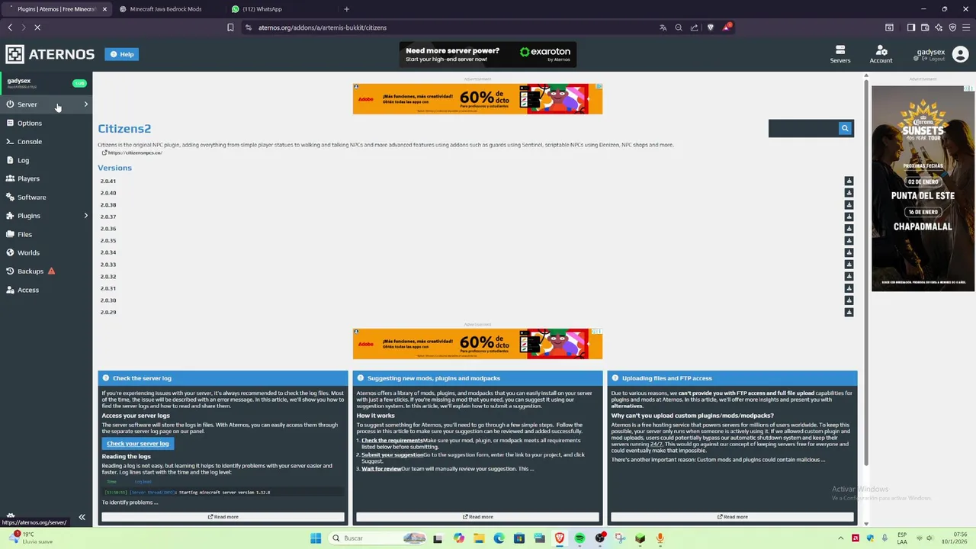Screen dimensions: 976x549
Task: Open Worlds in the sidebar
Action: (46, 252)
